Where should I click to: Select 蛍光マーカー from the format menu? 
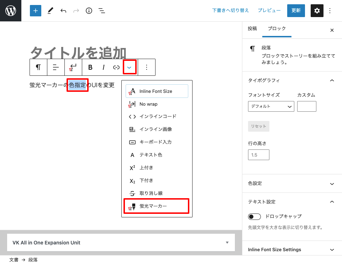[156, 206]
